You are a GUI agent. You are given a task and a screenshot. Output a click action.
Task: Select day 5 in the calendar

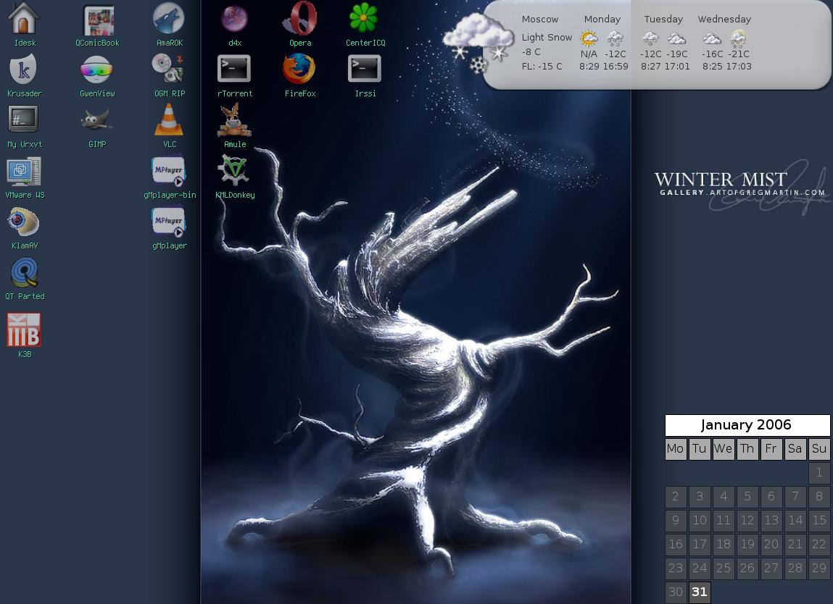pyautogui.click(x=747, y=496)
